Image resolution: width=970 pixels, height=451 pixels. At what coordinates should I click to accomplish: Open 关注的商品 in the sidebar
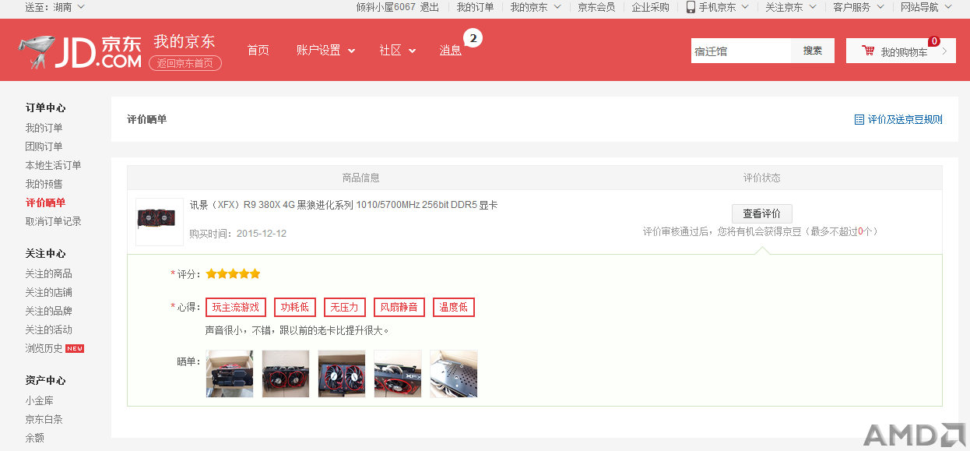click(48, 273)
